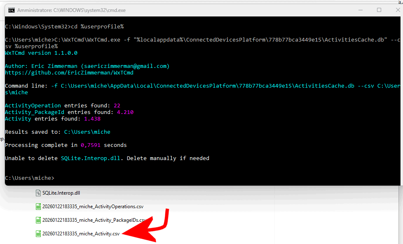Select the 20260122183335_miche_Activity.csv file name

click(81, 234)
